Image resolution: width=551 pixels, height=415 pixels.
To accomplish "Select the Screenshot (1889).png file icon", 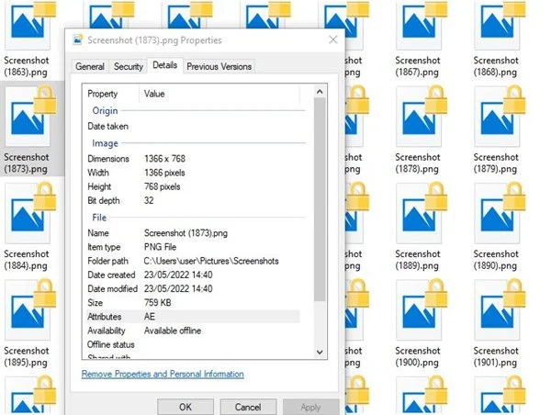I will coord(420,213).
